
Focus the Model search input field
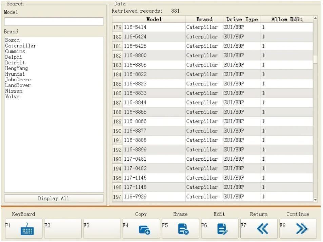point(54,21)
